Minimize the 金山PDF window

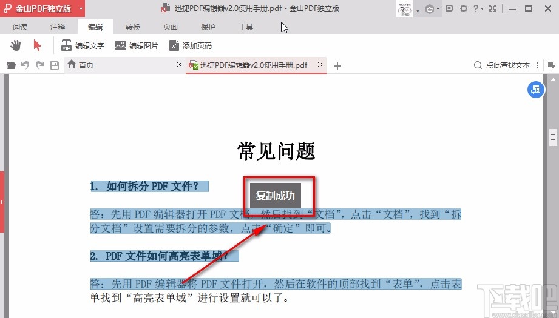pos(512,8)
